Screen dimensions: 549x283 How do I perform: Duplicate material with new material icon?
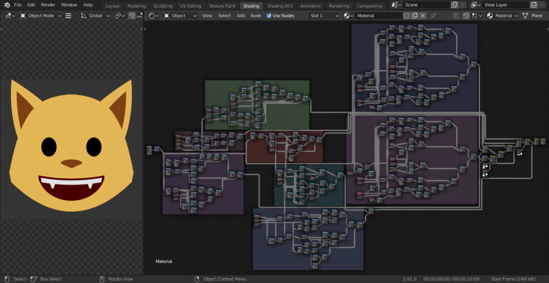pos(415,16)
